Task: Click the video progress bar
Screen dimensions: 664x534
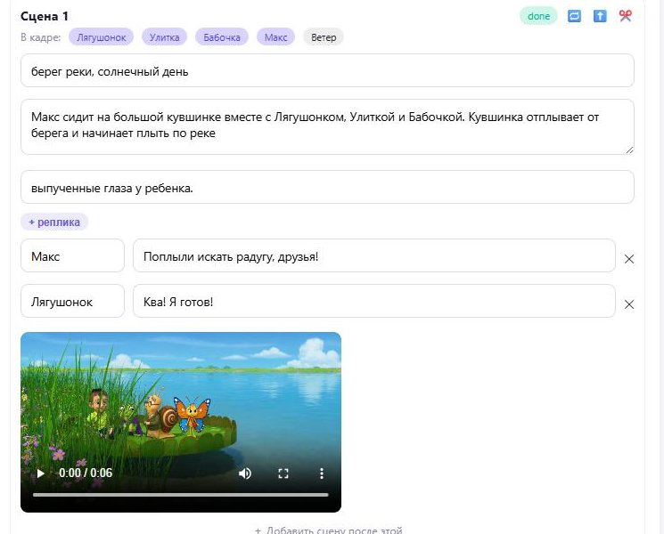Action: click(x=180, y=494)
